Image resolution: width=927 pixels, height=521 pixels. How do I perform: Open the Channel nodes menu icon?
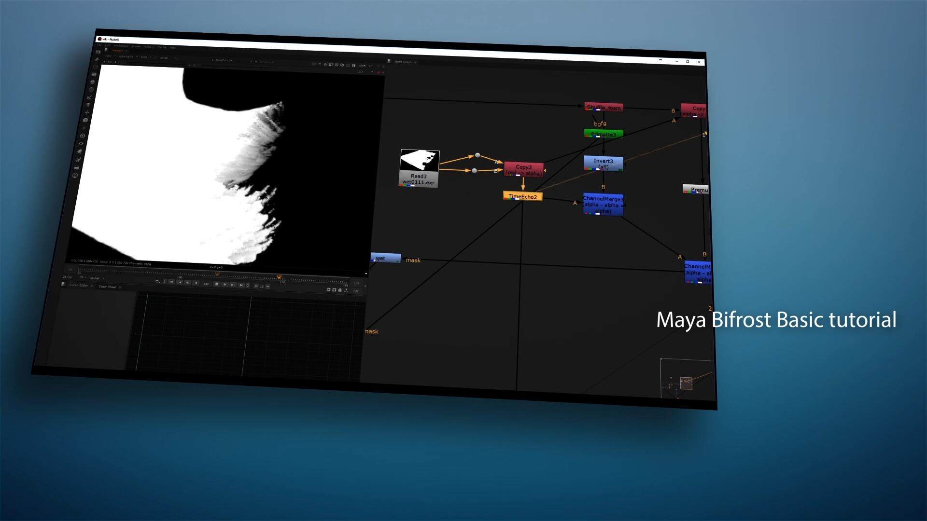pyautogui.click(x=94, y=74)
